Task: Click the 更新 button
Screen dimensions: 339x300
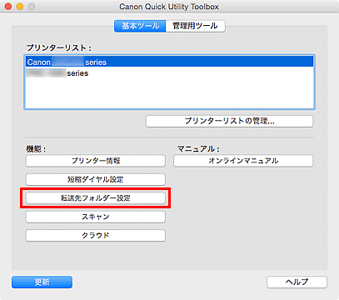Action: (x=42, y=282)
